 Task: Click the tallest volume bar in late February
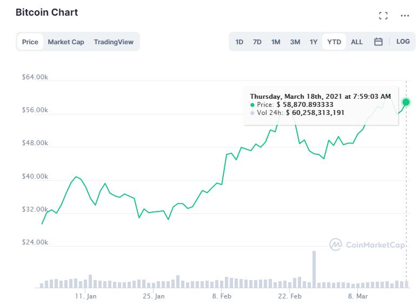point(314,268)
